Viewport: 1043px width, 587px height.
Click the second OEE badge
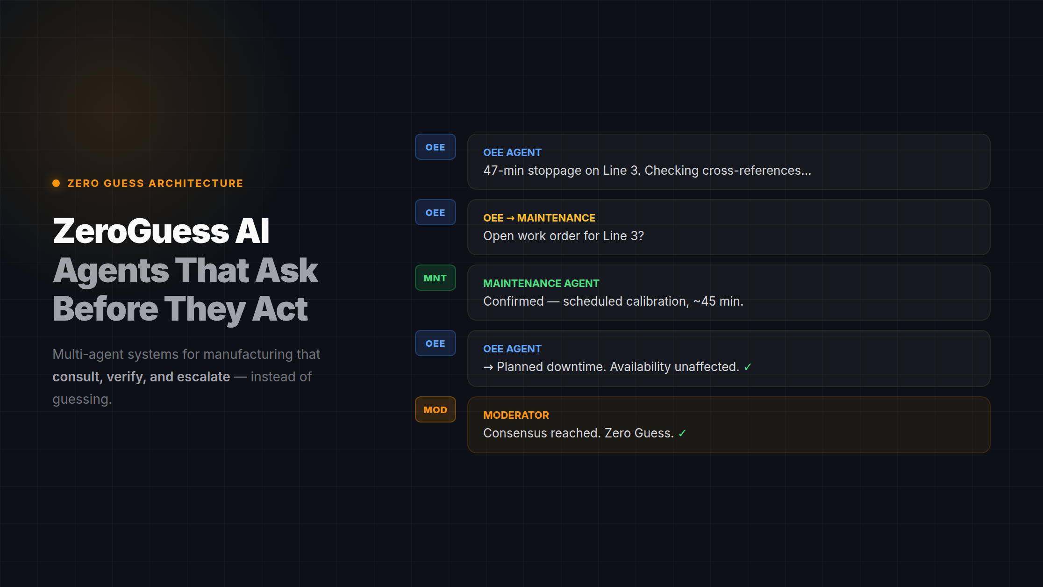[x=435, y=212]
